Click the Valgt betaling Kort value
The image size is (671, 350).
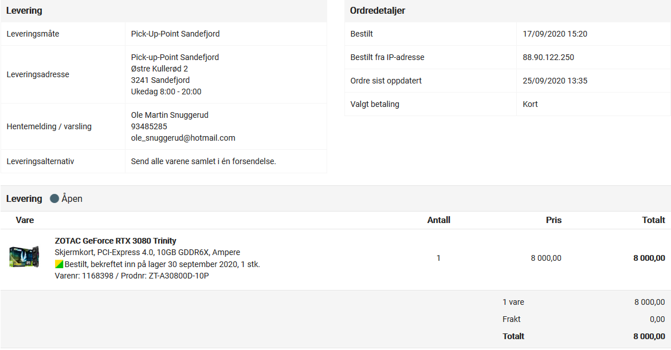[530, 104]
